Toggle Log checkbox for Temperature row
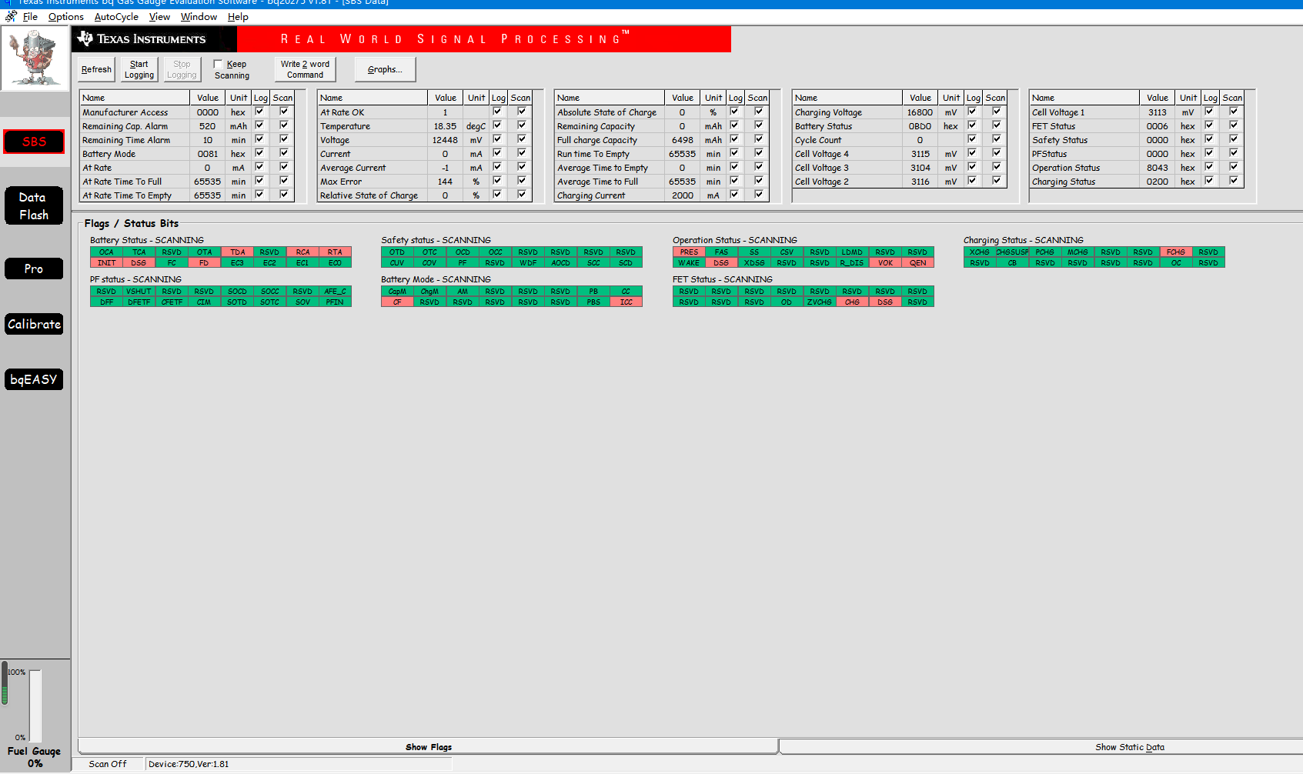The image size is (1303, 774). 497,125
